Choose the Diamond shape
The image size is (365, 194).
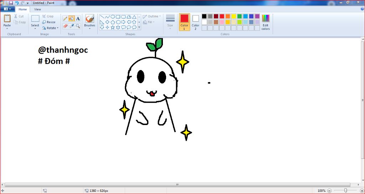tap(107, 22)
